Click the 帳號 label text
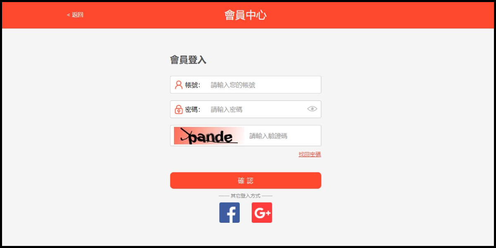496x248 pixels. tap(193, 85)
